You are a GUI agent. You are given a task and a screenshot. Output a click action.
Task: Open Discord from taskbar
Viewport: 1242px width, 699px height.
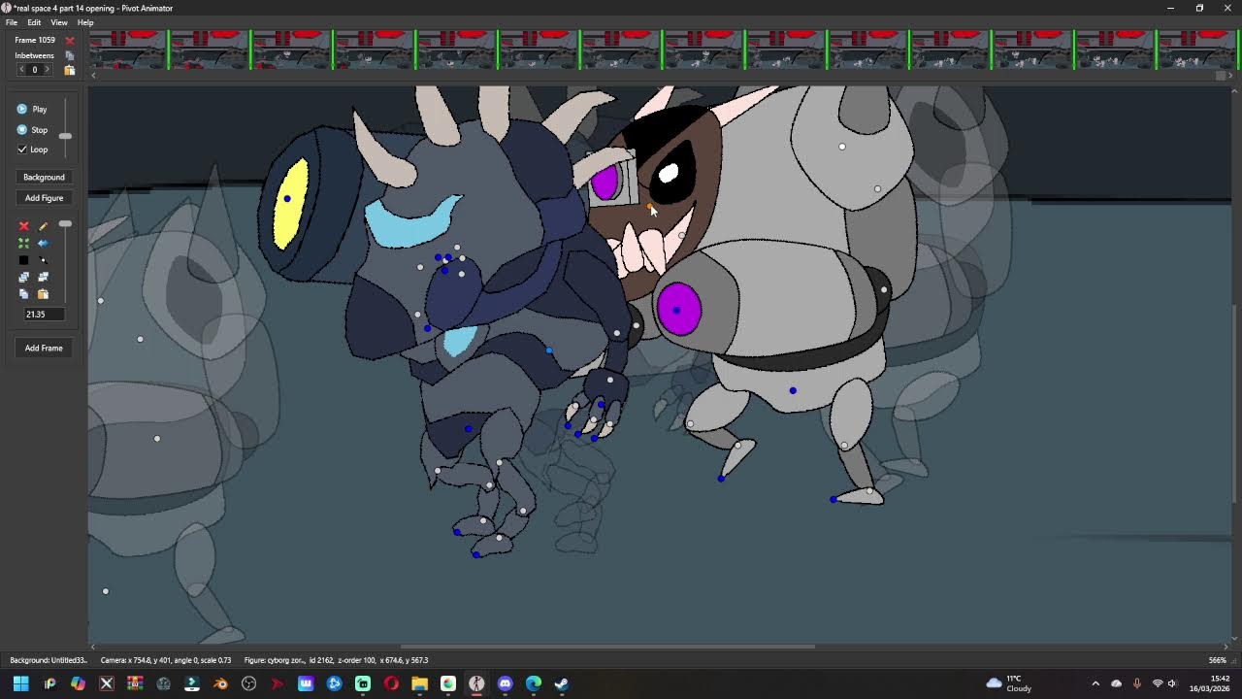point(505,683)
